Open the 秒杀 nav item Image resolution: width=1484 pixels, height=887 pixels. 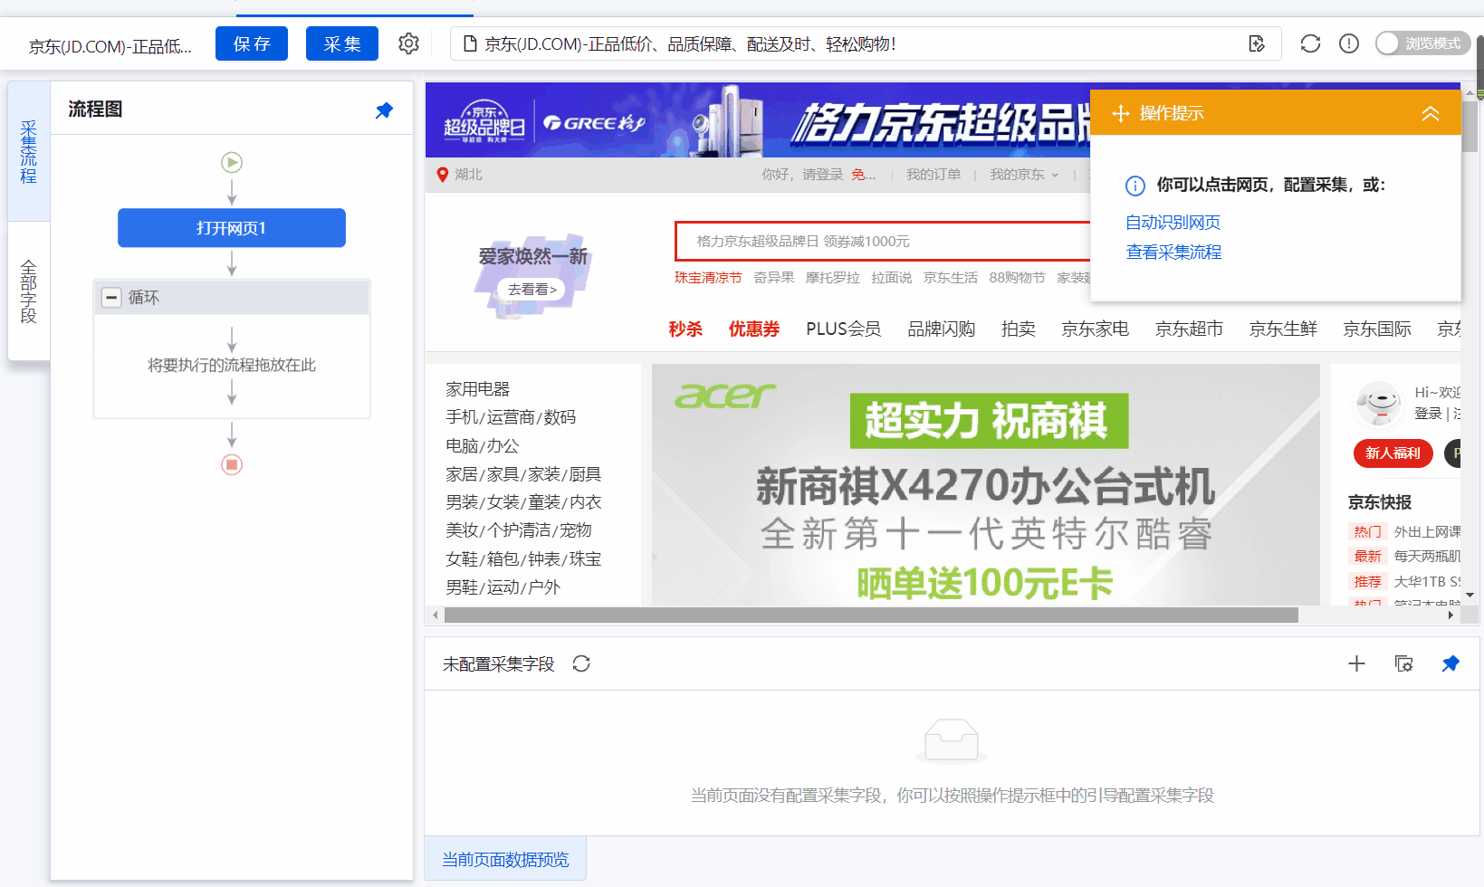pos(685,329)
